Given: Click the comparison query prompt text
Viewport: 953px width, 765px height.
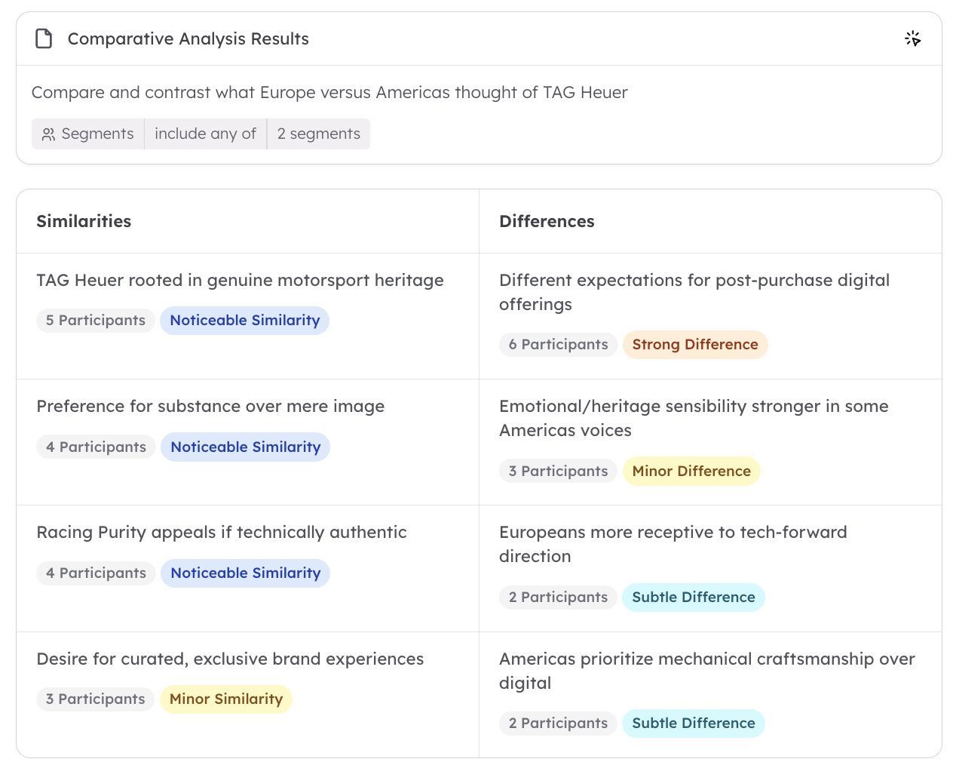Looking at the screenshot, I should coord(329,92).
